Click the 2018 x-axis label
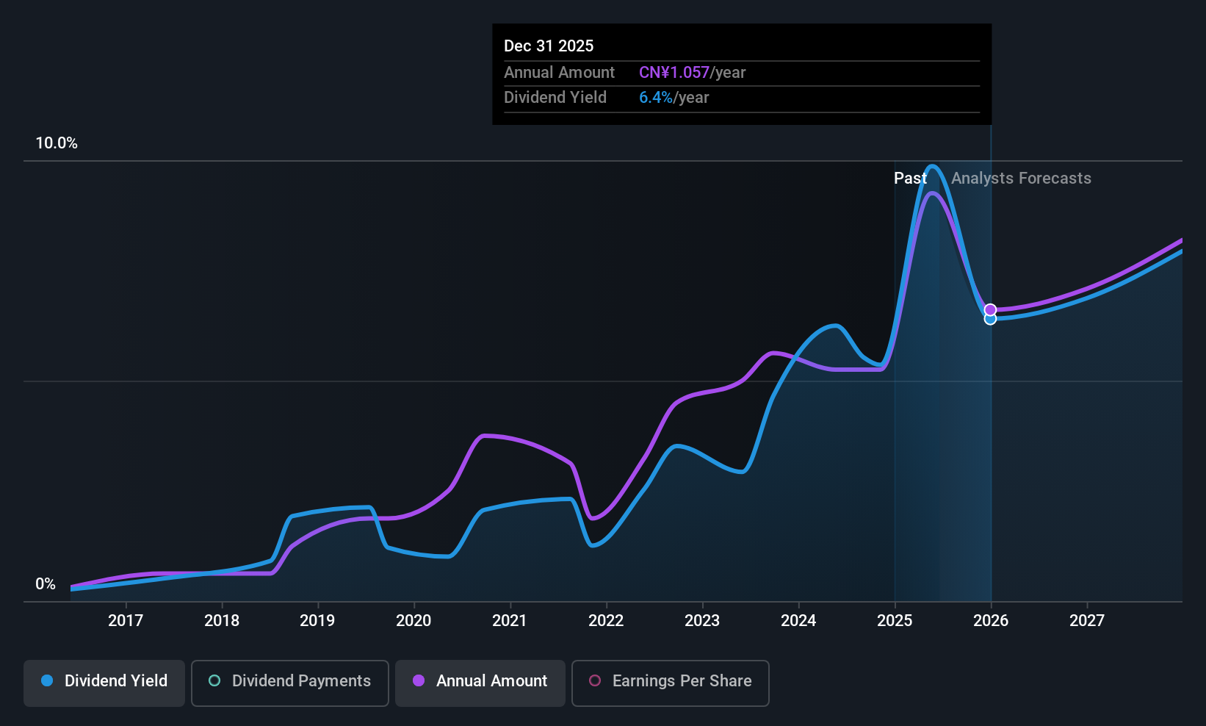The width and height of the screenshot is (1206, 726). tap(222, 620)
